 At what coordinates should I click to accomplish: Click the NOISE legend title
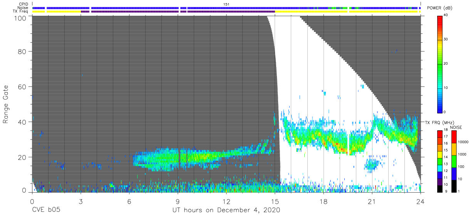pyautogui.click(x=456, y=127)
